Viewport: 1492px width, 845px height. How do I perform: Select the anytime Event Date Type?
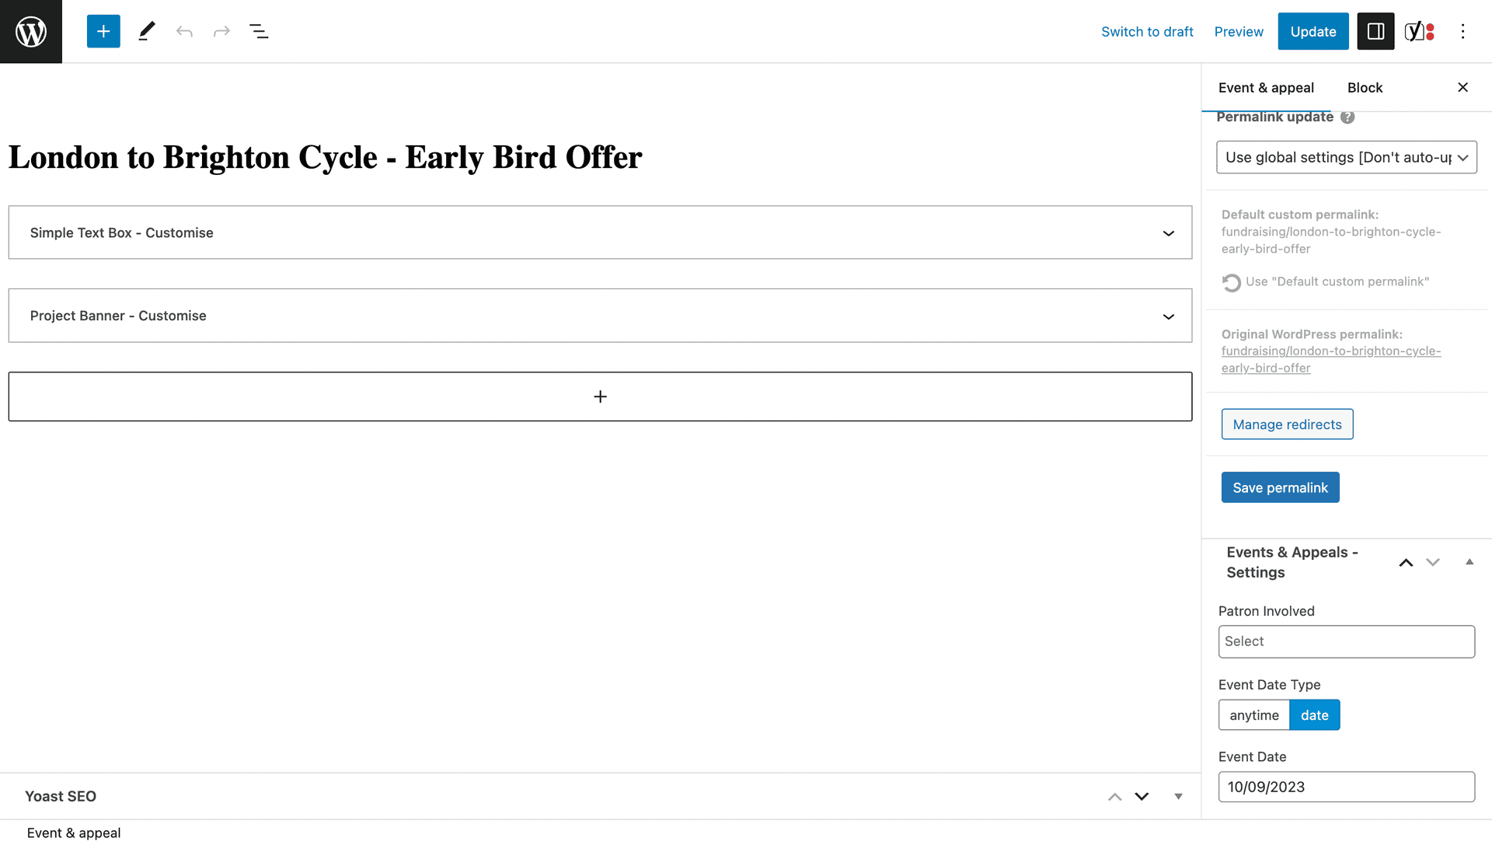[1253, 715]
